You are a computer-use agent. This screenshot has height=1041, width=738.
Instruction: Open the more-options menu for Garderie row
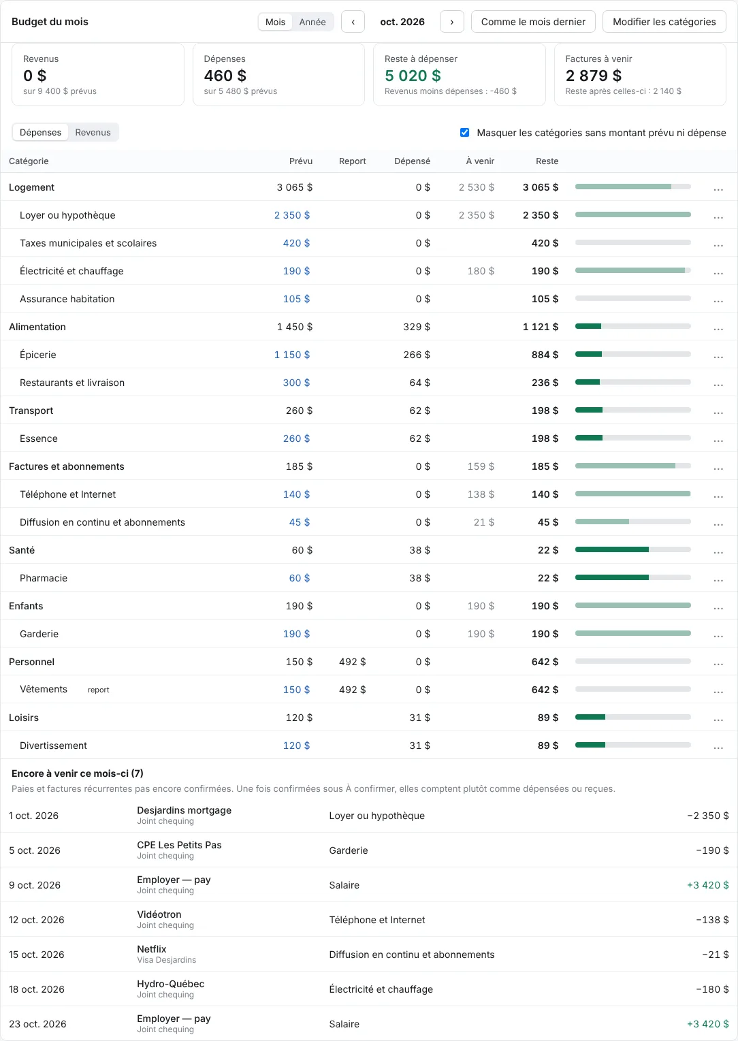(x=718, y=635)
